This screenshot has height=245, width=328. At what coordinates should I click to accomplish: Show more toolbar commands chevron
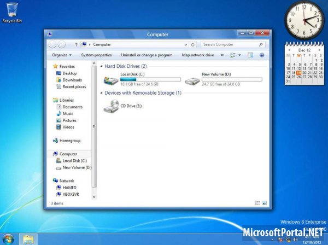tap(222, 55)
